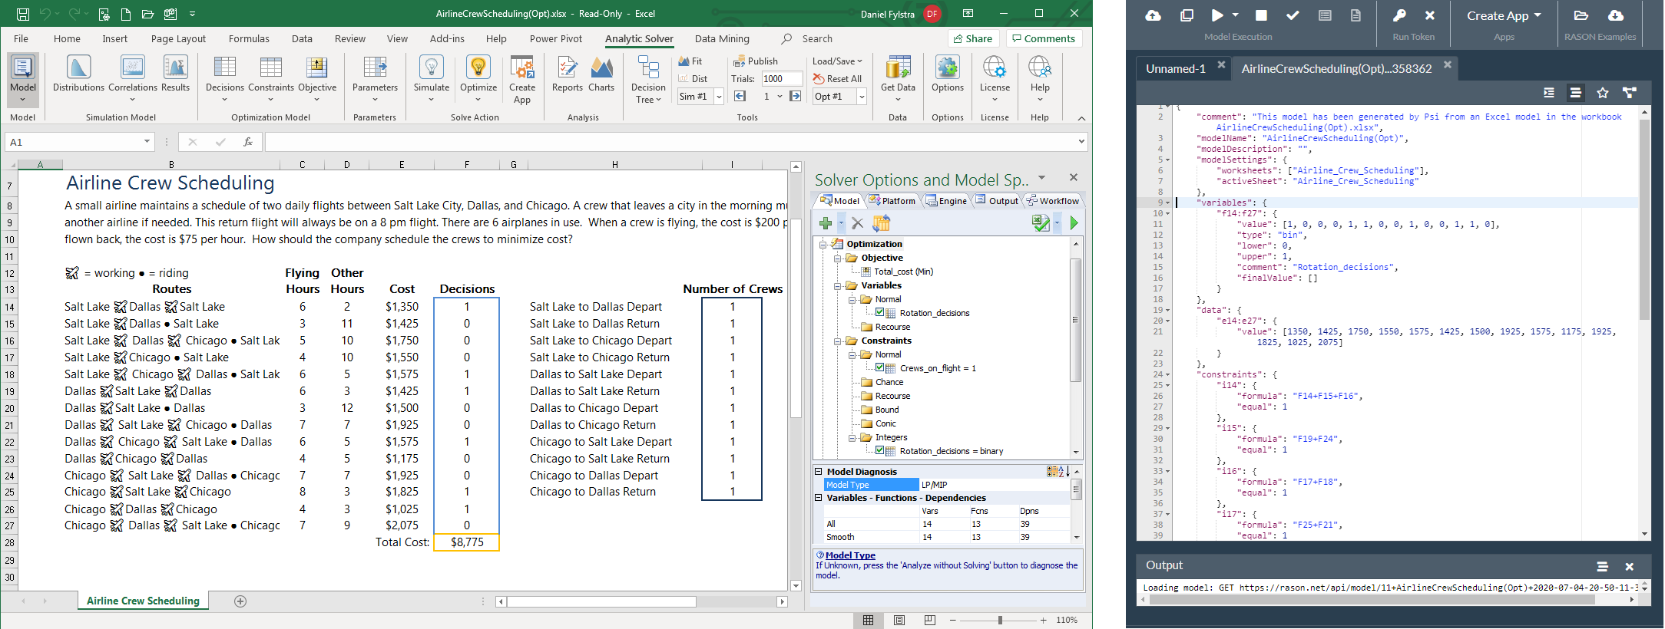
Task: Switch to the Engine tab in Solver pane
Action: point(946,200)
